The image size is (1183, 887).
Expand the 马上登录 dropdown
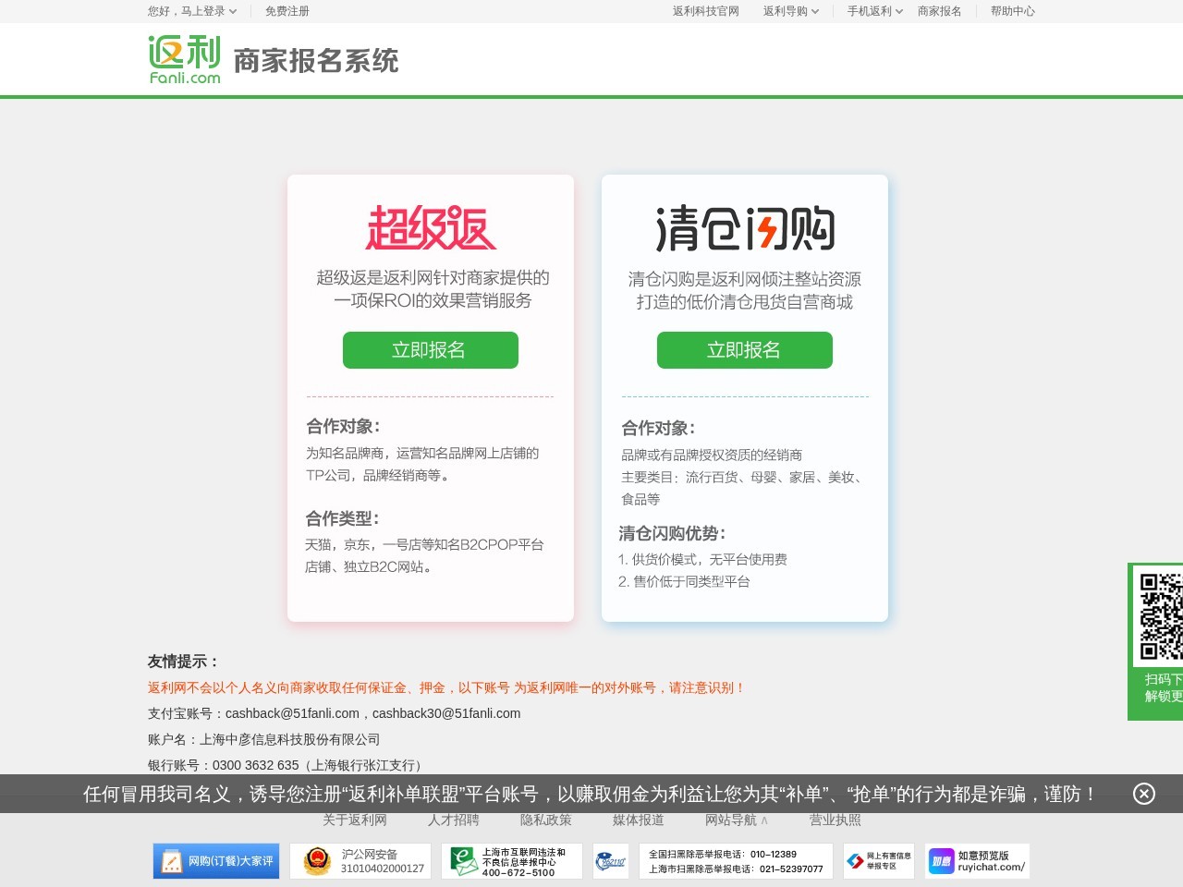click(x=209, y=11)
